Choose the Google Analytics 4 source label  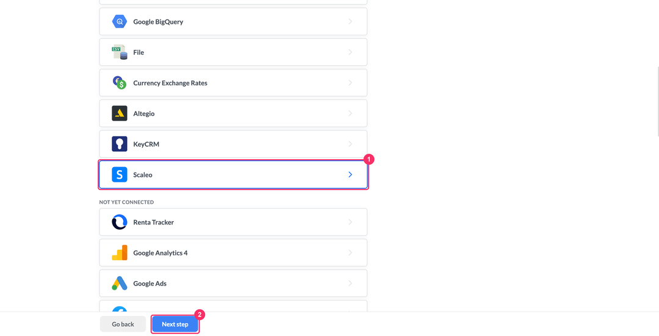[x=160, y=253]
